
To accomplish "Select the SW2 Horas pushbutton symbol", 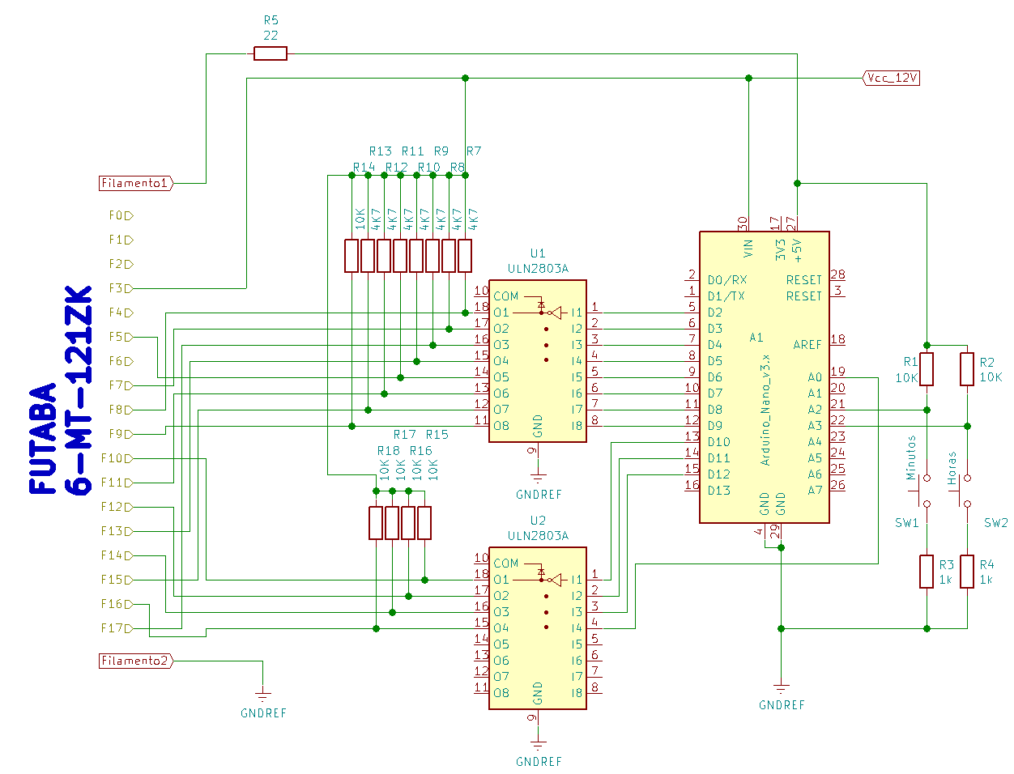I will tap(964, 491).
